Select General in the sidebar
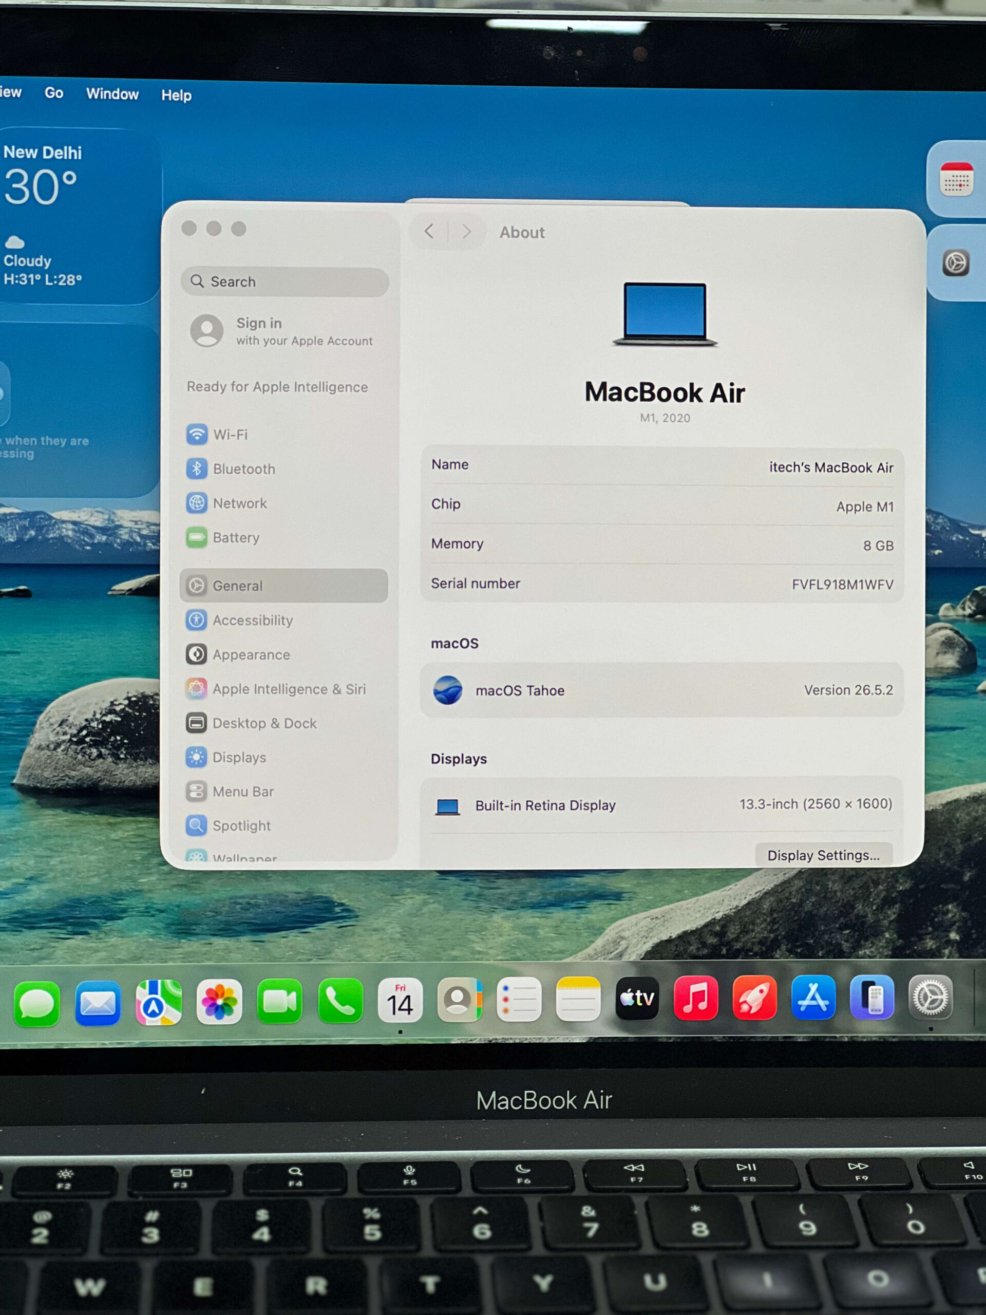Viewport: 986px width, 1315px height. pyautogui.click(x=284, y=586)
